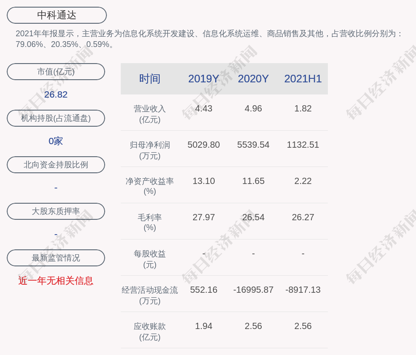Click the 0家 institutional holdings value
Viewport: 416px width, 355px height.
(56, 141)
